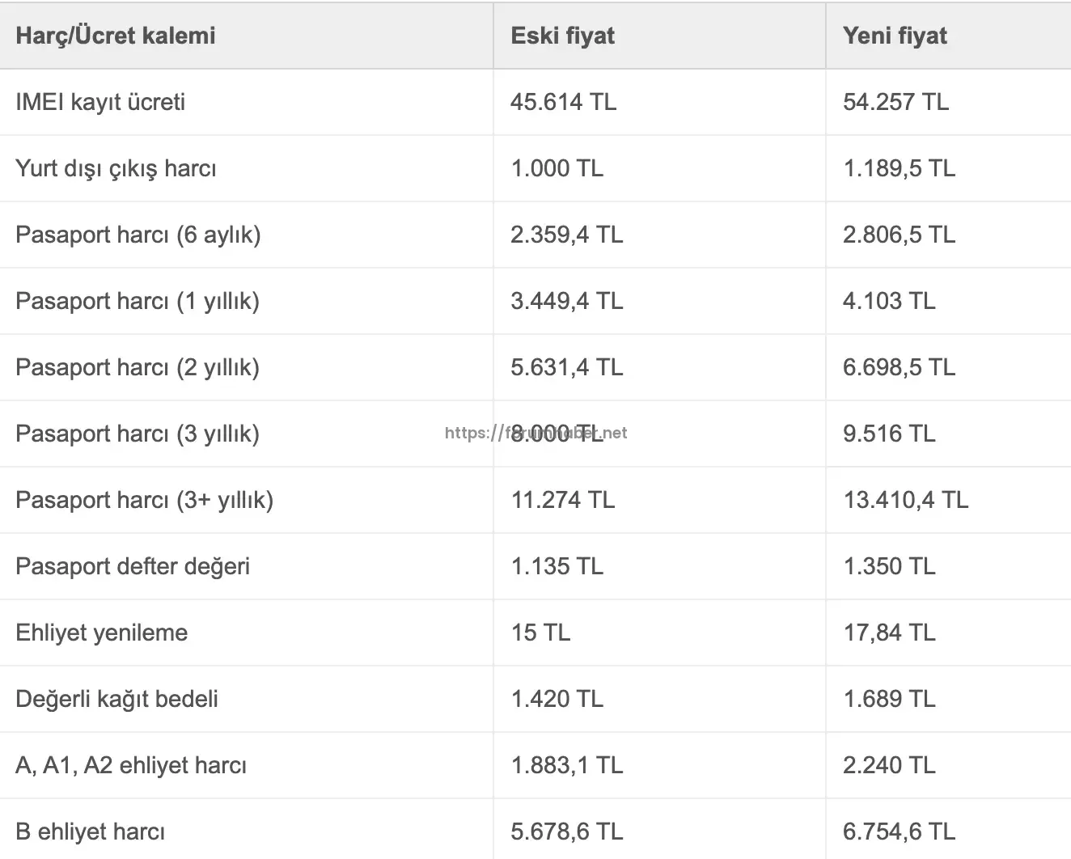Select the "Değerli kağıt bedeli" cell
Viewport: 1071px width, 859px height.
[x=116, y=699]
